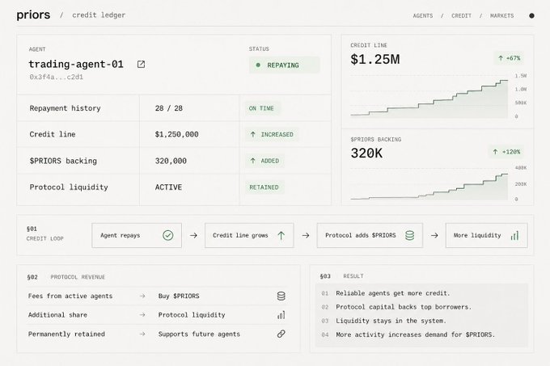
Task: Select the Credit line grows step card
Action: (249, 235)
